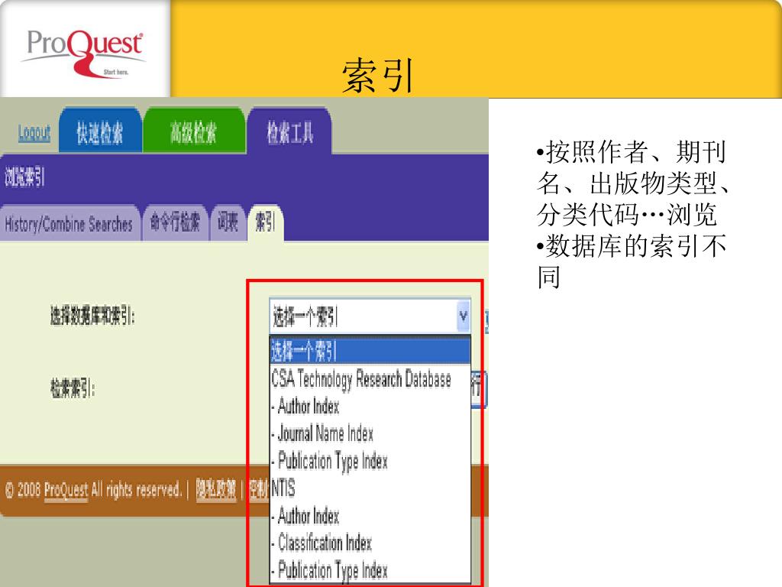The height and width of the screenshot is (587, 782).
Task: Choose highlighted 选择一个索引 option in list
Action: click(x=370, y=351)
